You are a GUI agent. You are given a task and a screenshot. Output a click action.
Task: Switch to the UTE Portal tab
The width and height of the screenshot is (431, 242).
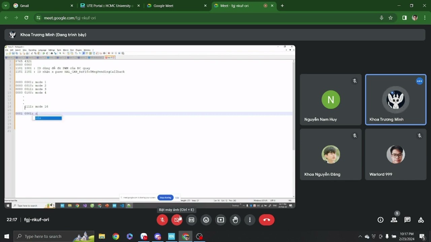110,6
